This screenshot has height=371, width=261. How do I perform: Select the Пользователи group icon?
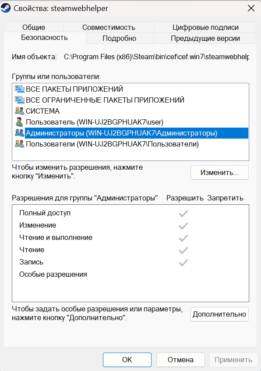pos(20,144)
